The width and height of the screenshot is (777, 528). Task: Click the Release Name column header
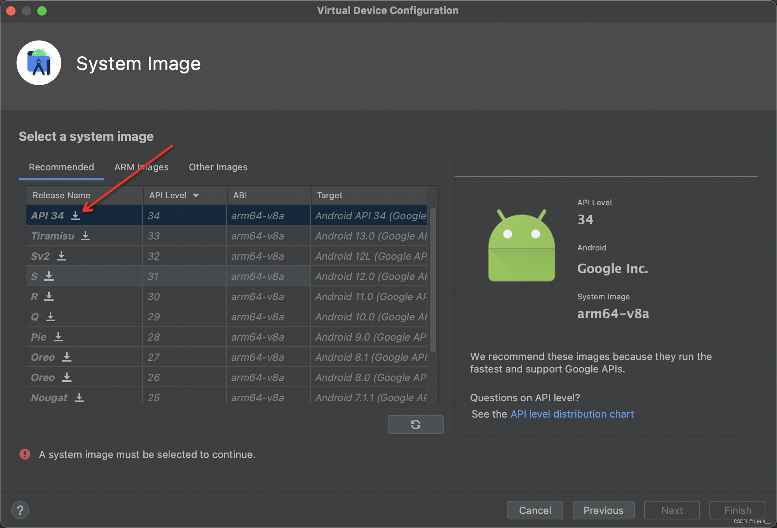(x=61, y=195)
